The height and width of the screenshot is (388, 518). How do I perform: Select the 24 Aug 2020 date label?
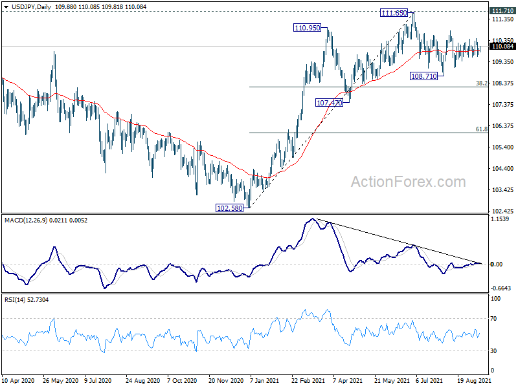tap(143, 381)
